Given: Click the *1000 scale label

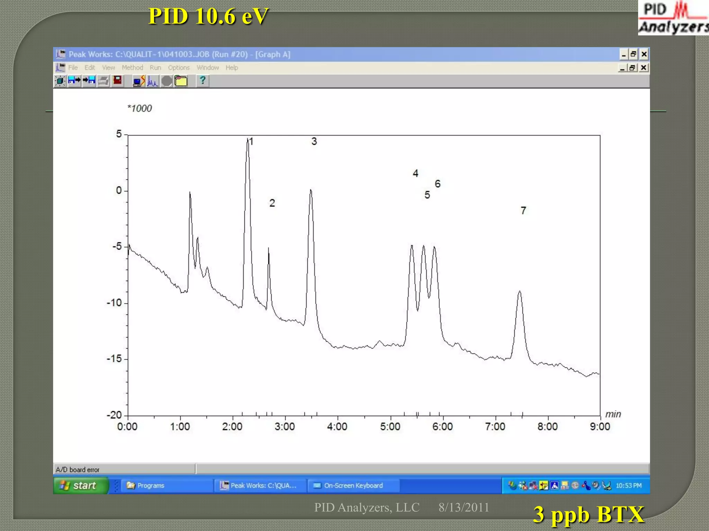Looking at the screenshot, I should pos(140,109).
